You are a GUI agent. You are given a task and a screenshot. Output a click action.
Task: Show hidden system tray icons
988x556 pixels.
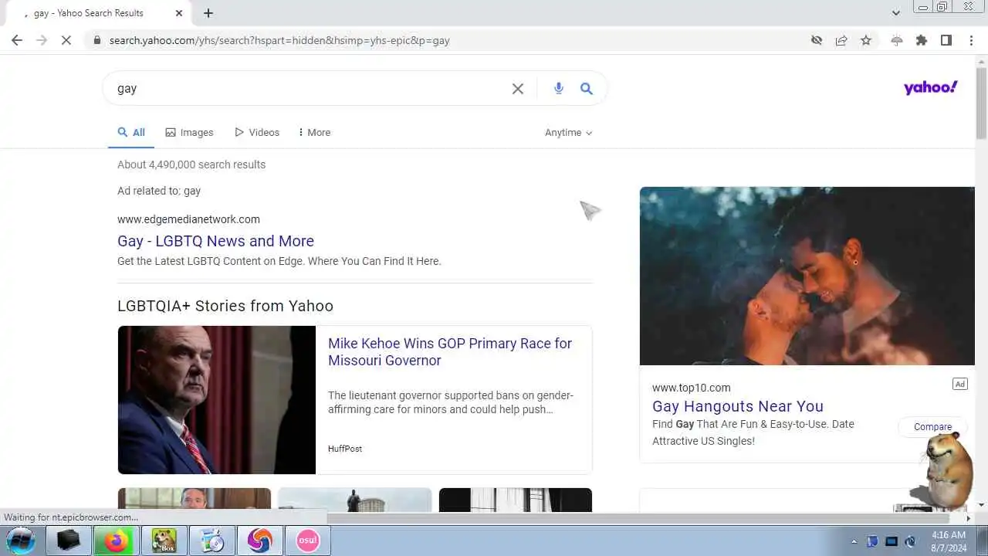pyautogui.click(x=854, y=541)
